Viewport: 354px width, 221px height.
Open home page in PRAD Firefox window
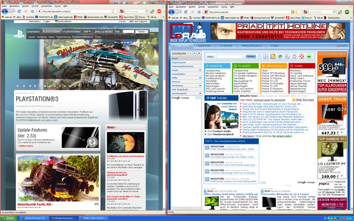tap(199, 12)
